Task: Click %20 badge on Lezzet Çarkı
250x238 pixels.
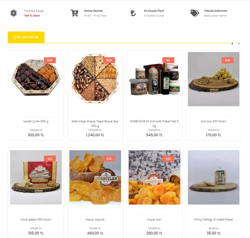Action: click(50, 60)
